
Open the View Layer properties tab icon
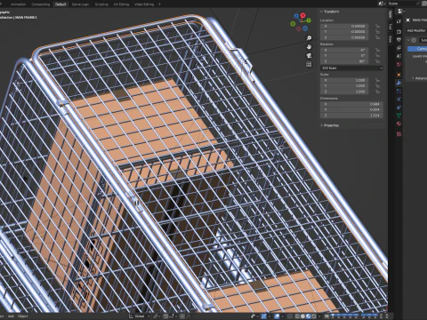(399, 48)
